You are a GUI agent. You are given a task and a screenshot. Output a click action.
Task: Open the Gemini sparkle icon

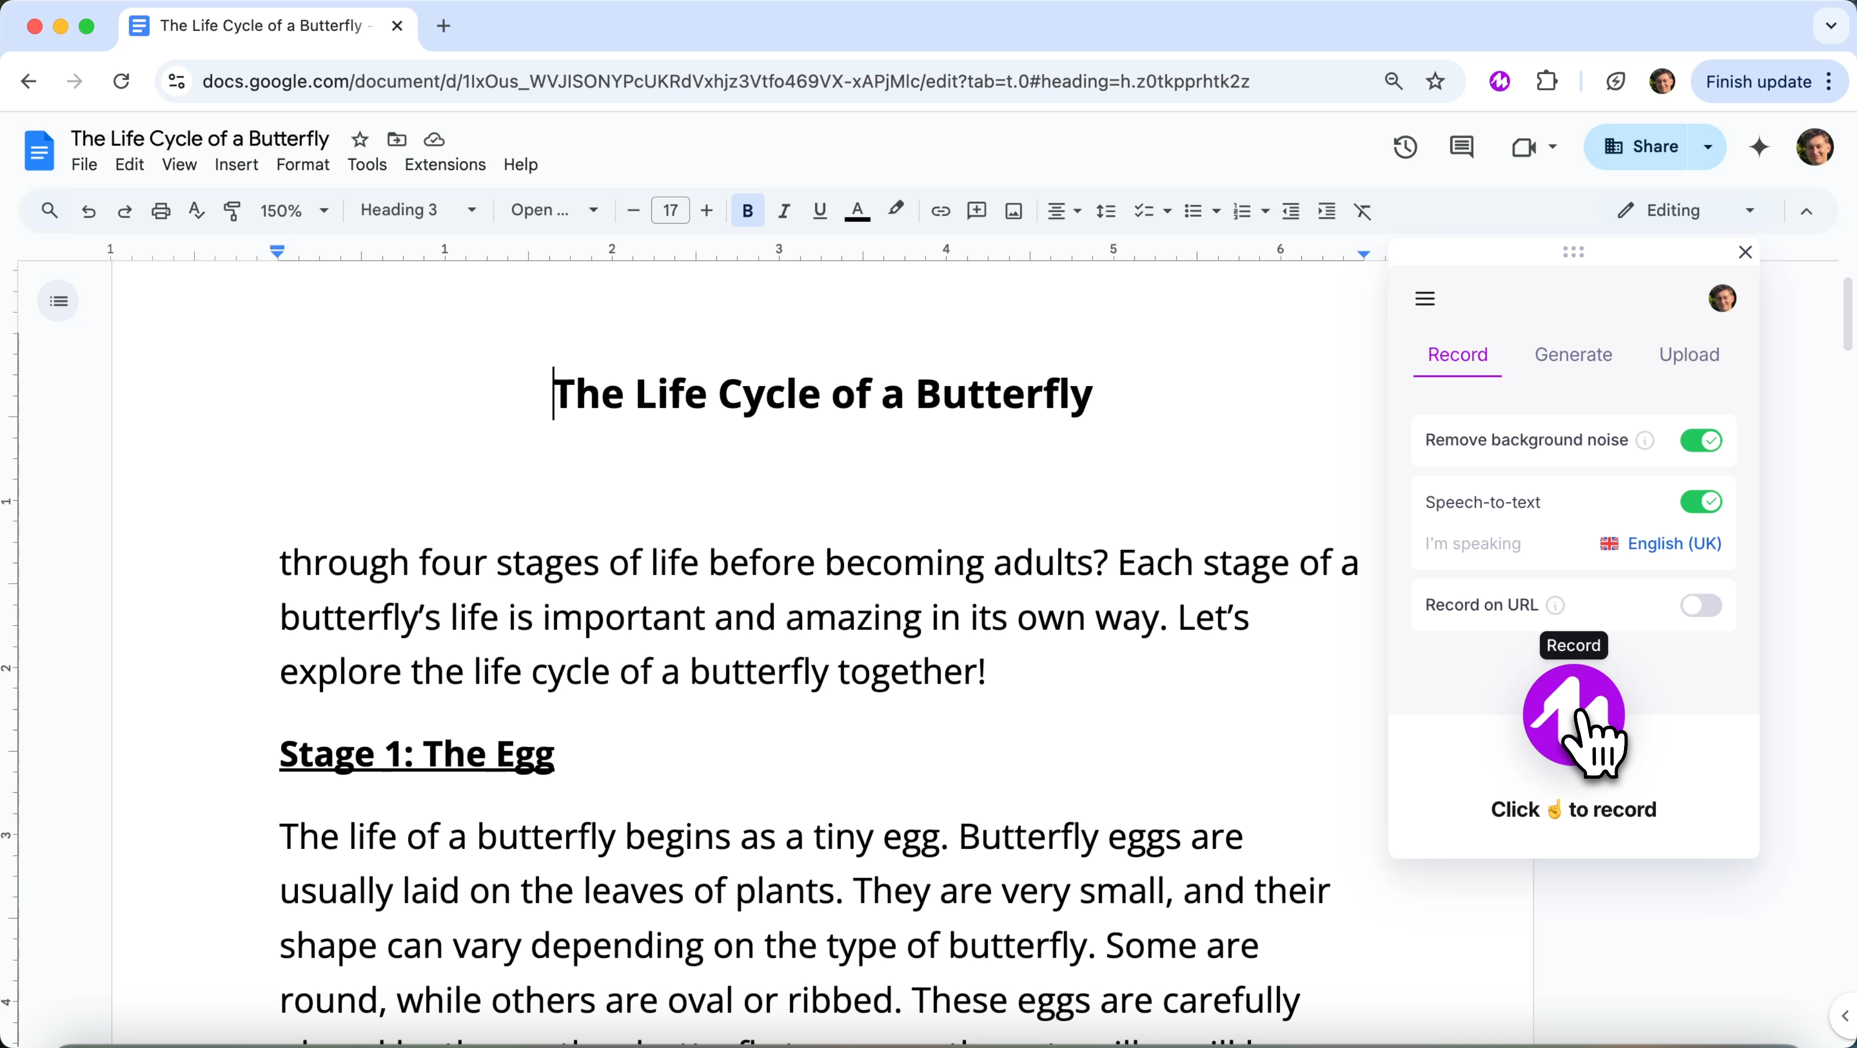(1759, 147)
